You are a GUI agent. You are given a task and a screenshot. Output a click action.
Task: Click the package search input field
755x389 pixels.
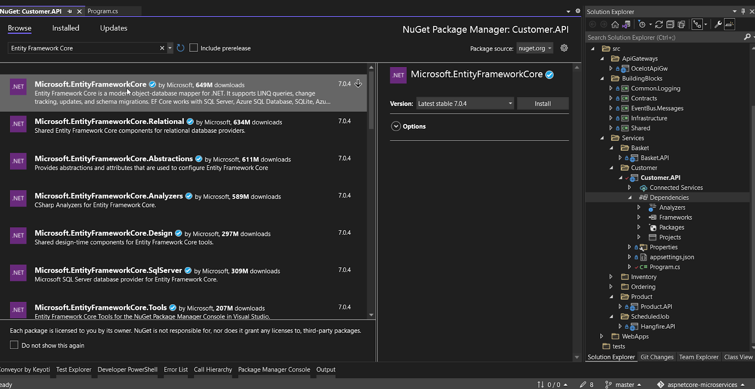click(x=84, y=48)
